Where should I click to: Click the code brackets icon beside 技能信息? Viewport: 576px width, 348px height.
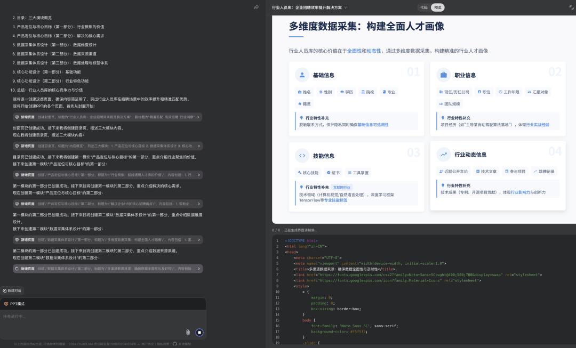point(302,156)
